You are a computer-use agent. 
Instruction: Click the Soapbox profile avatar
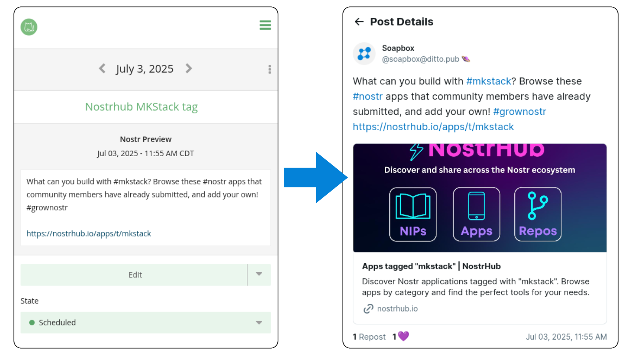tap(364, 54)
